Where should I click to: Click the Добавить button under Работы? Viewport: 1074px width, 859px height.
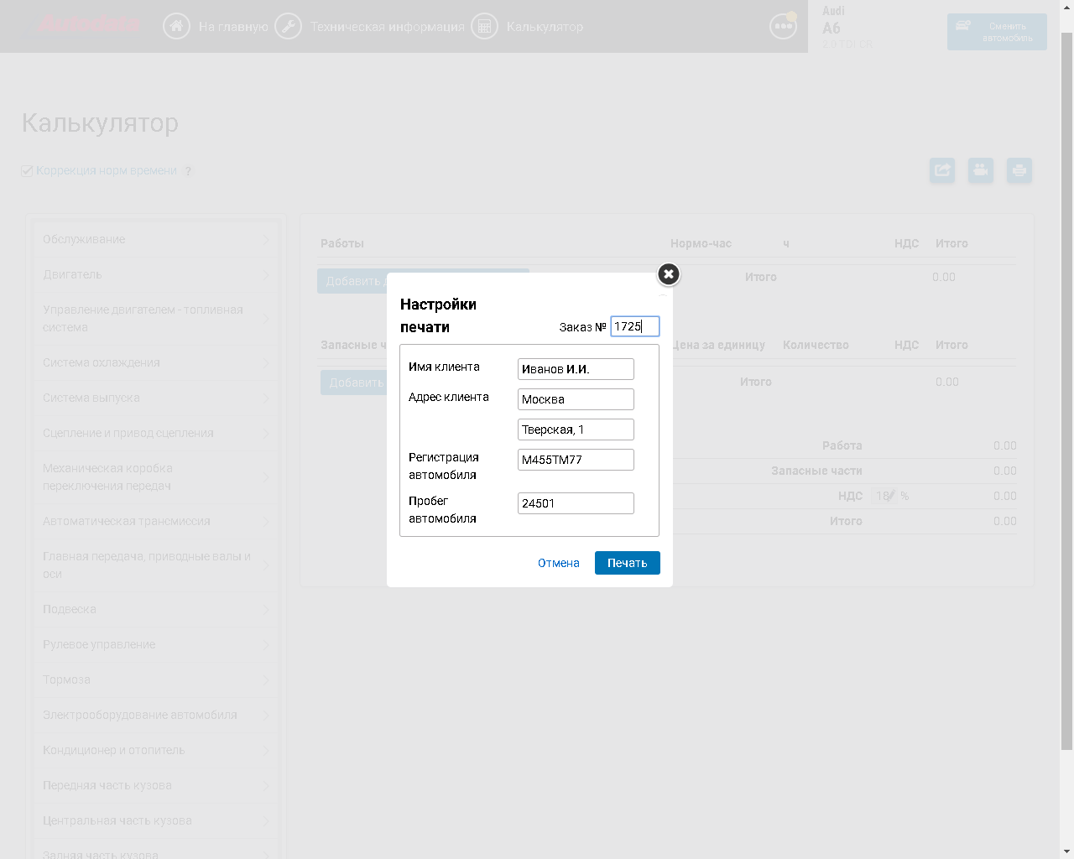352,281
